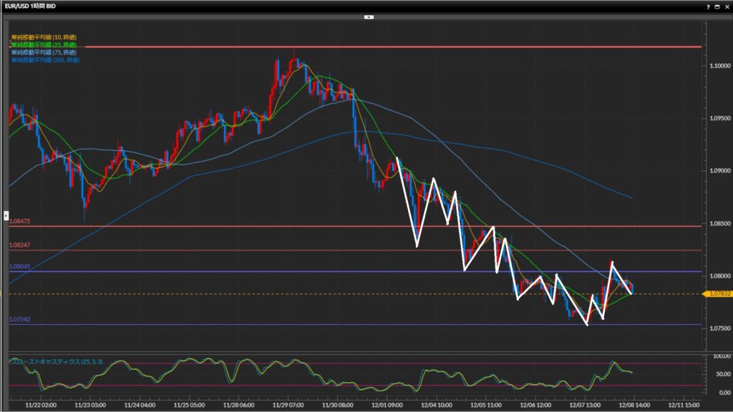Click the 100.00 stochastics scale label
This screenshot has height=412, width=733.
(x=718, y=355)
